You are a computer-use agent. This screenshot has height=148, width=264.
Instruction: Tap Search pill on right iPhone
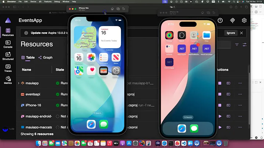point(188,117)
